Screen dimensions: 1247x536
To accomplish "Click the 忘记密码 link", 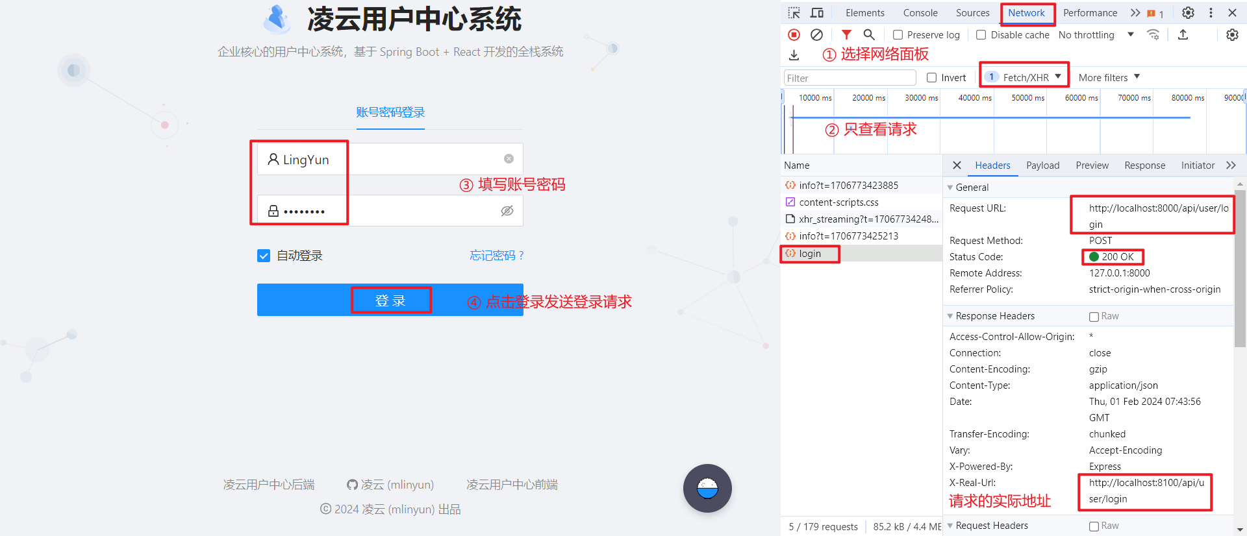I will click(x=496, y=256).
